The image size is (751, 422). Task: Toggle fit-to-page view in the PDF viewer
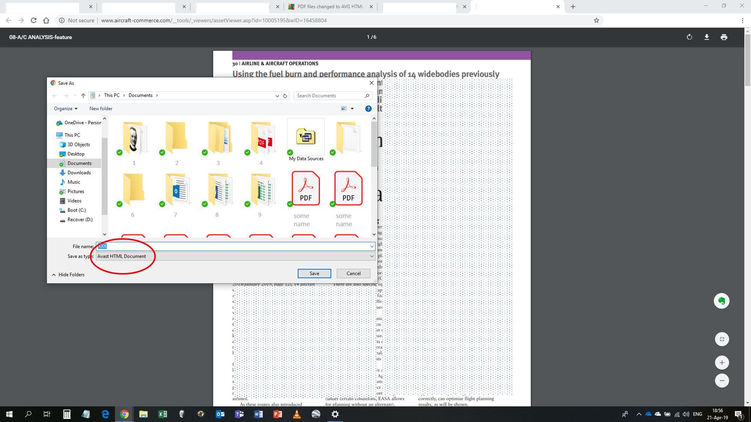pos(722,339)
